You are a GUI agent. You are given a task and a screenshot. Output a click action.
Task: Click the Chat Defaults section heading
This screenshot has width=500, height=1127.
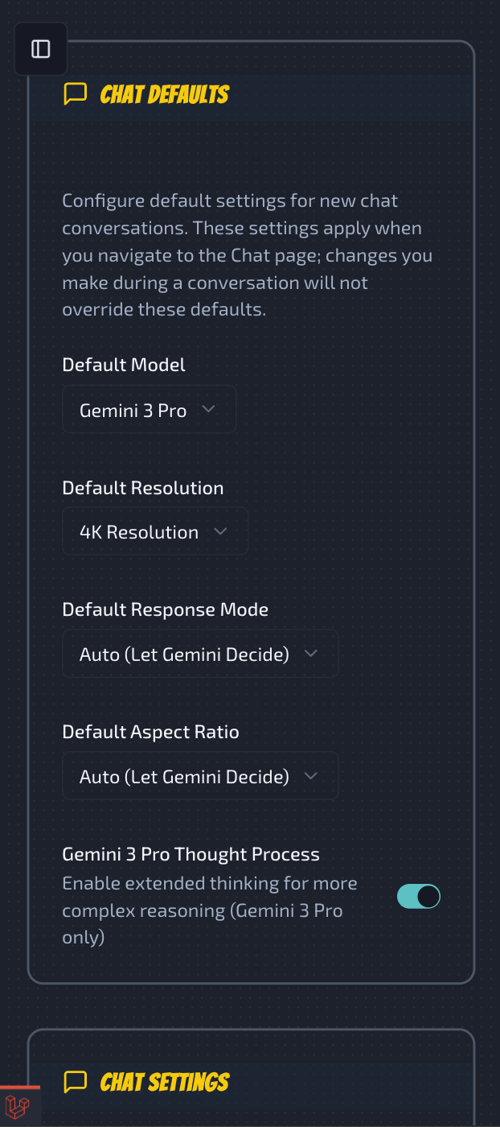point(164,94)
